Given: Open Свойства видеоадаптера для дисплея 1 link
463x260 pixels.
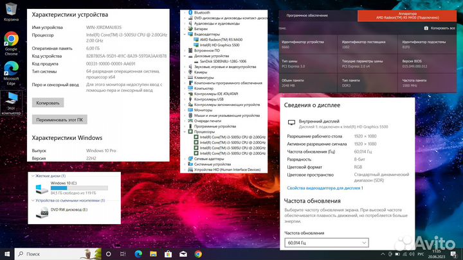Looking at the screenshot, I should pos(325,188).
